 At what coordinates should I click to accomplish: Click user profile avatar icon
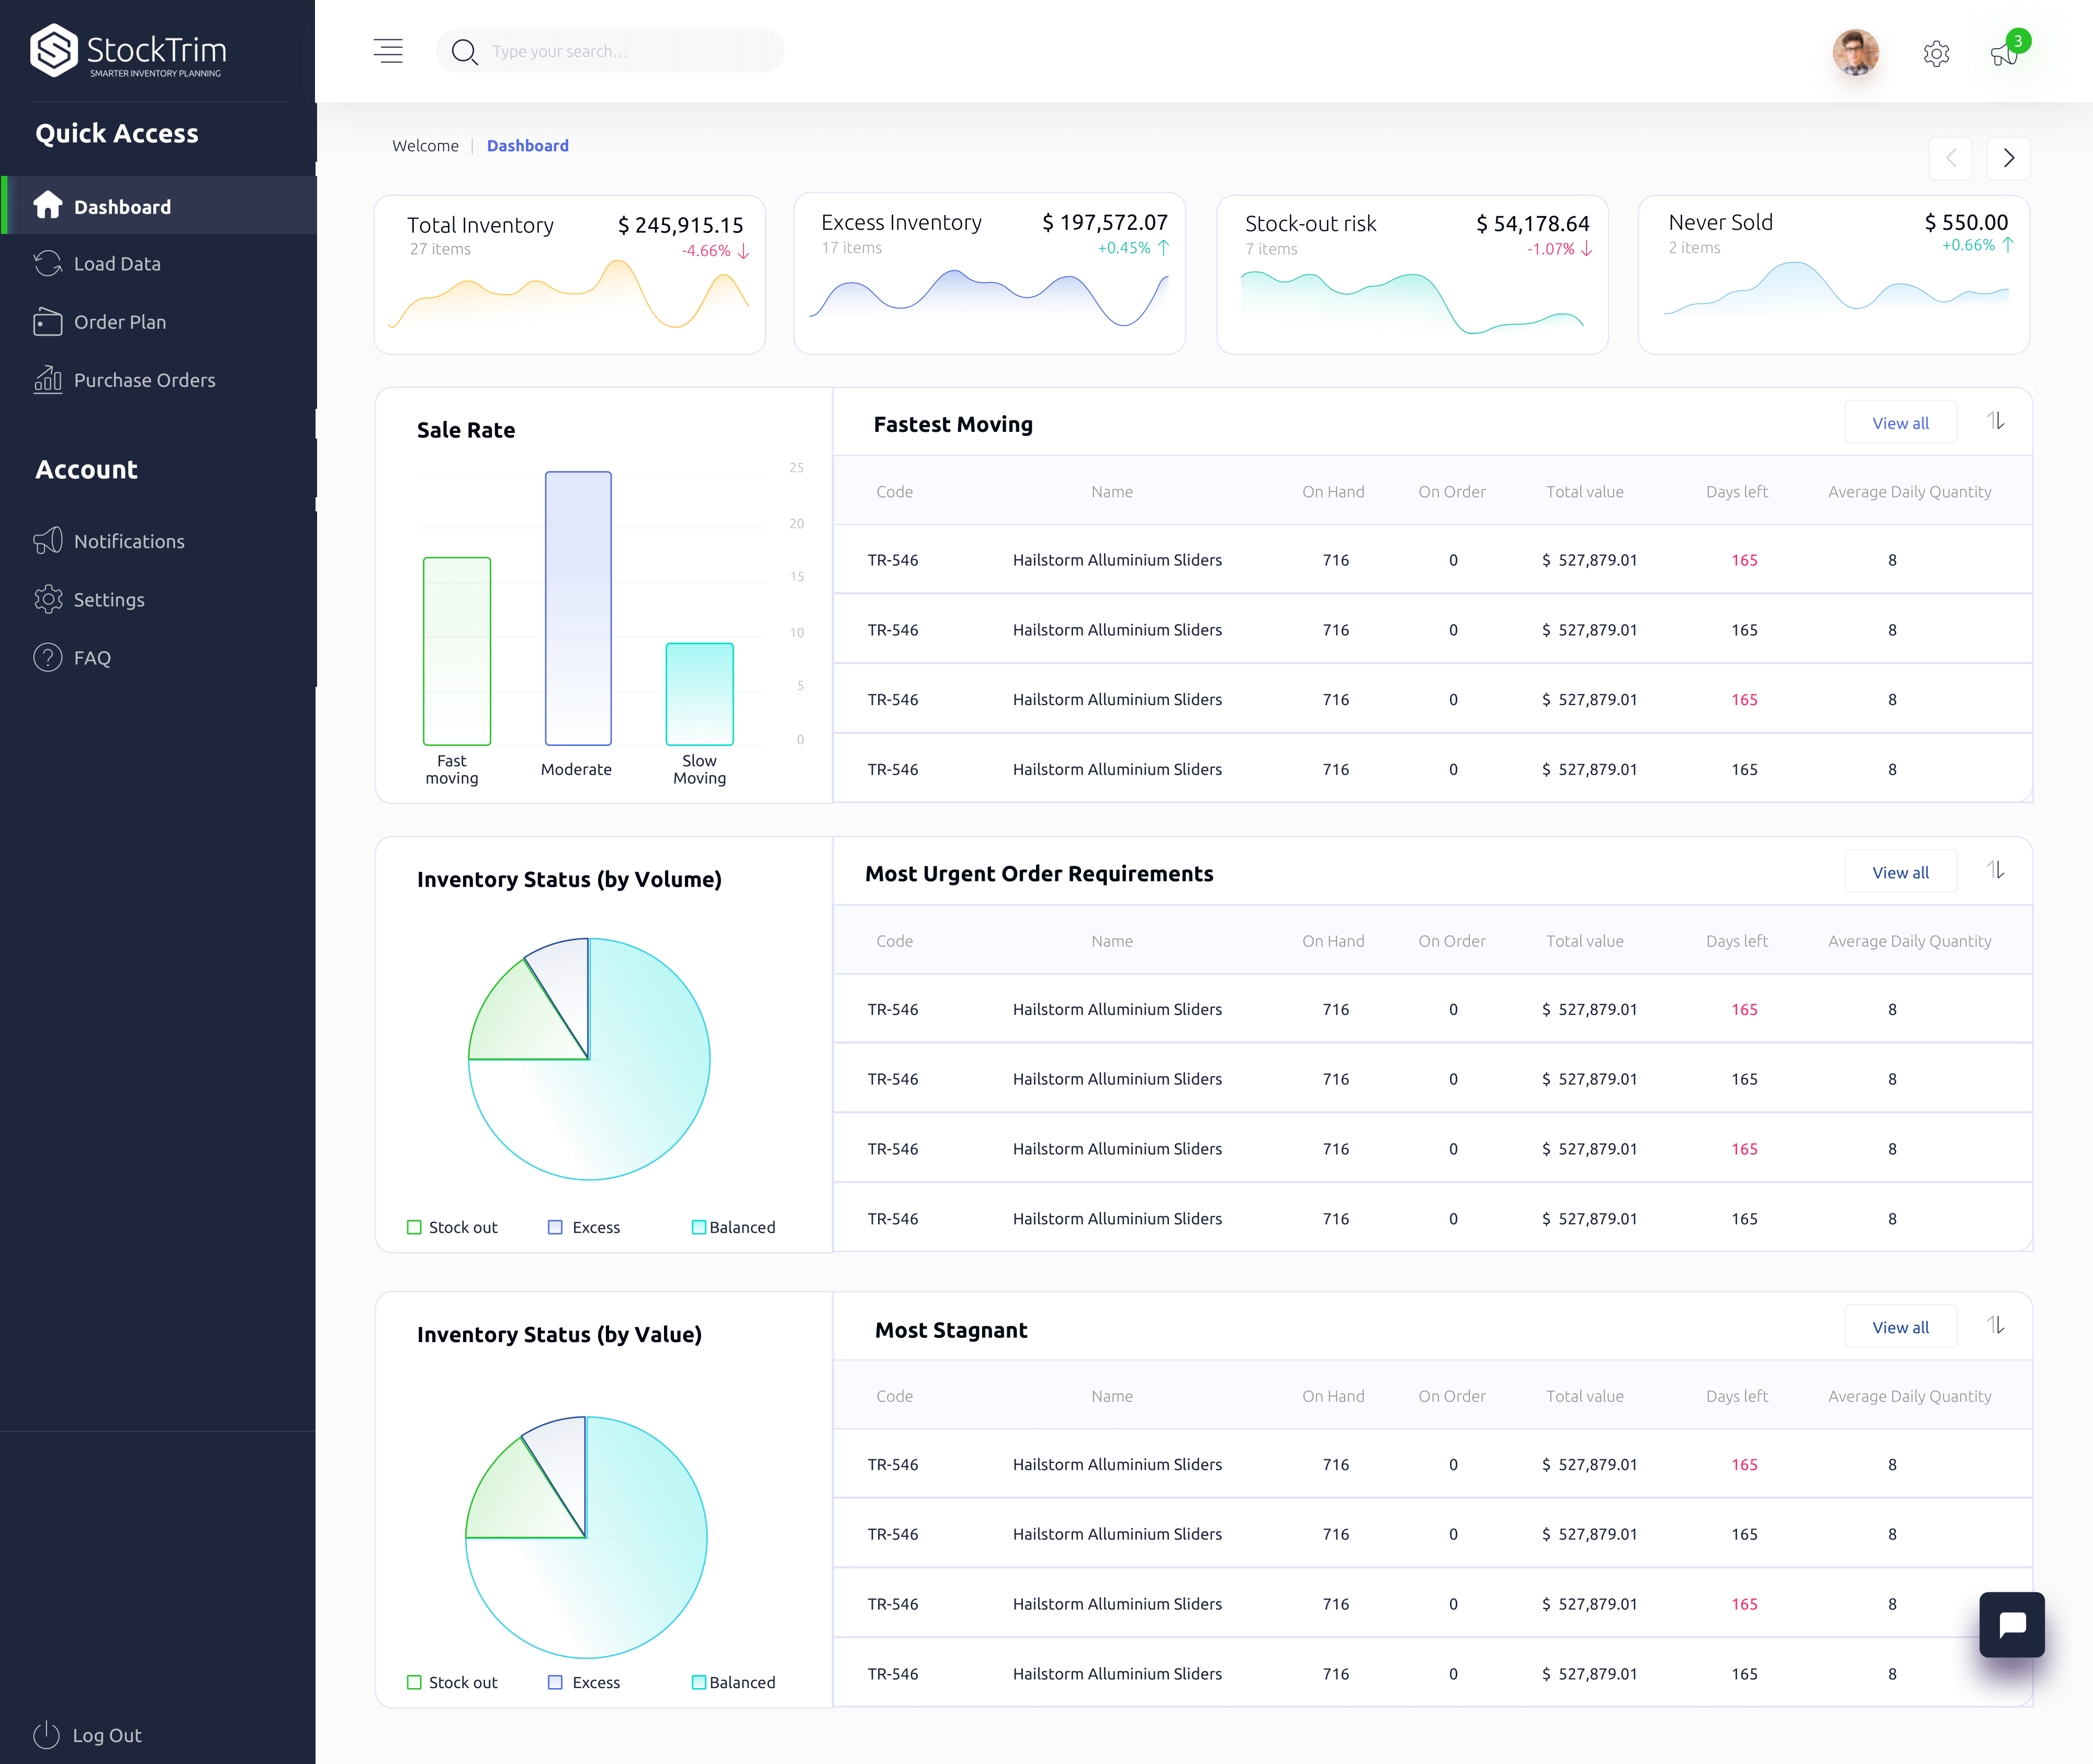coord(1857,51)
